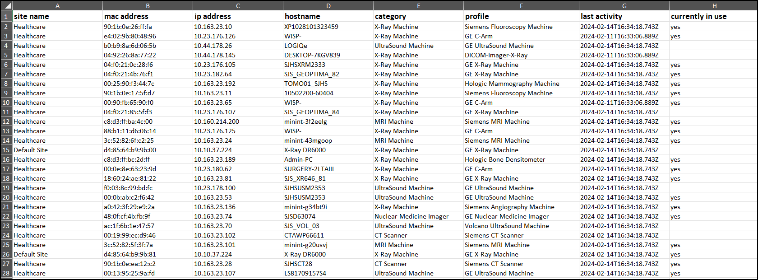Viewport: 758px width, 280px height.
Task: Select hostname SJS_XR646_81
Action: (x=328, y=178)
